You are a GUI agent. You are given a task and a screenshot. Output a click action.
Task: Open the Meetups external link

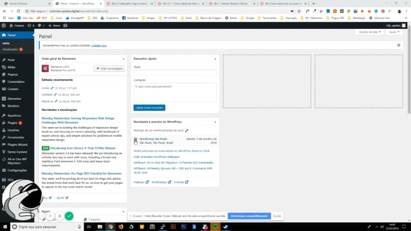(141, 182)
